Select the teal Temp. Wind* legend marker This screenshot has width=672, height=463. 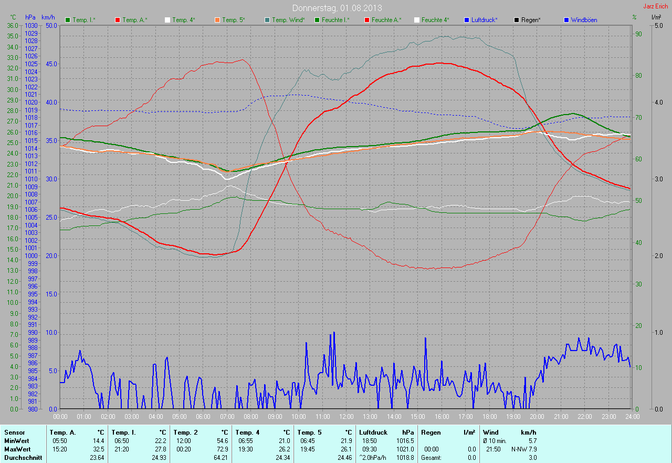coord(267,20)
